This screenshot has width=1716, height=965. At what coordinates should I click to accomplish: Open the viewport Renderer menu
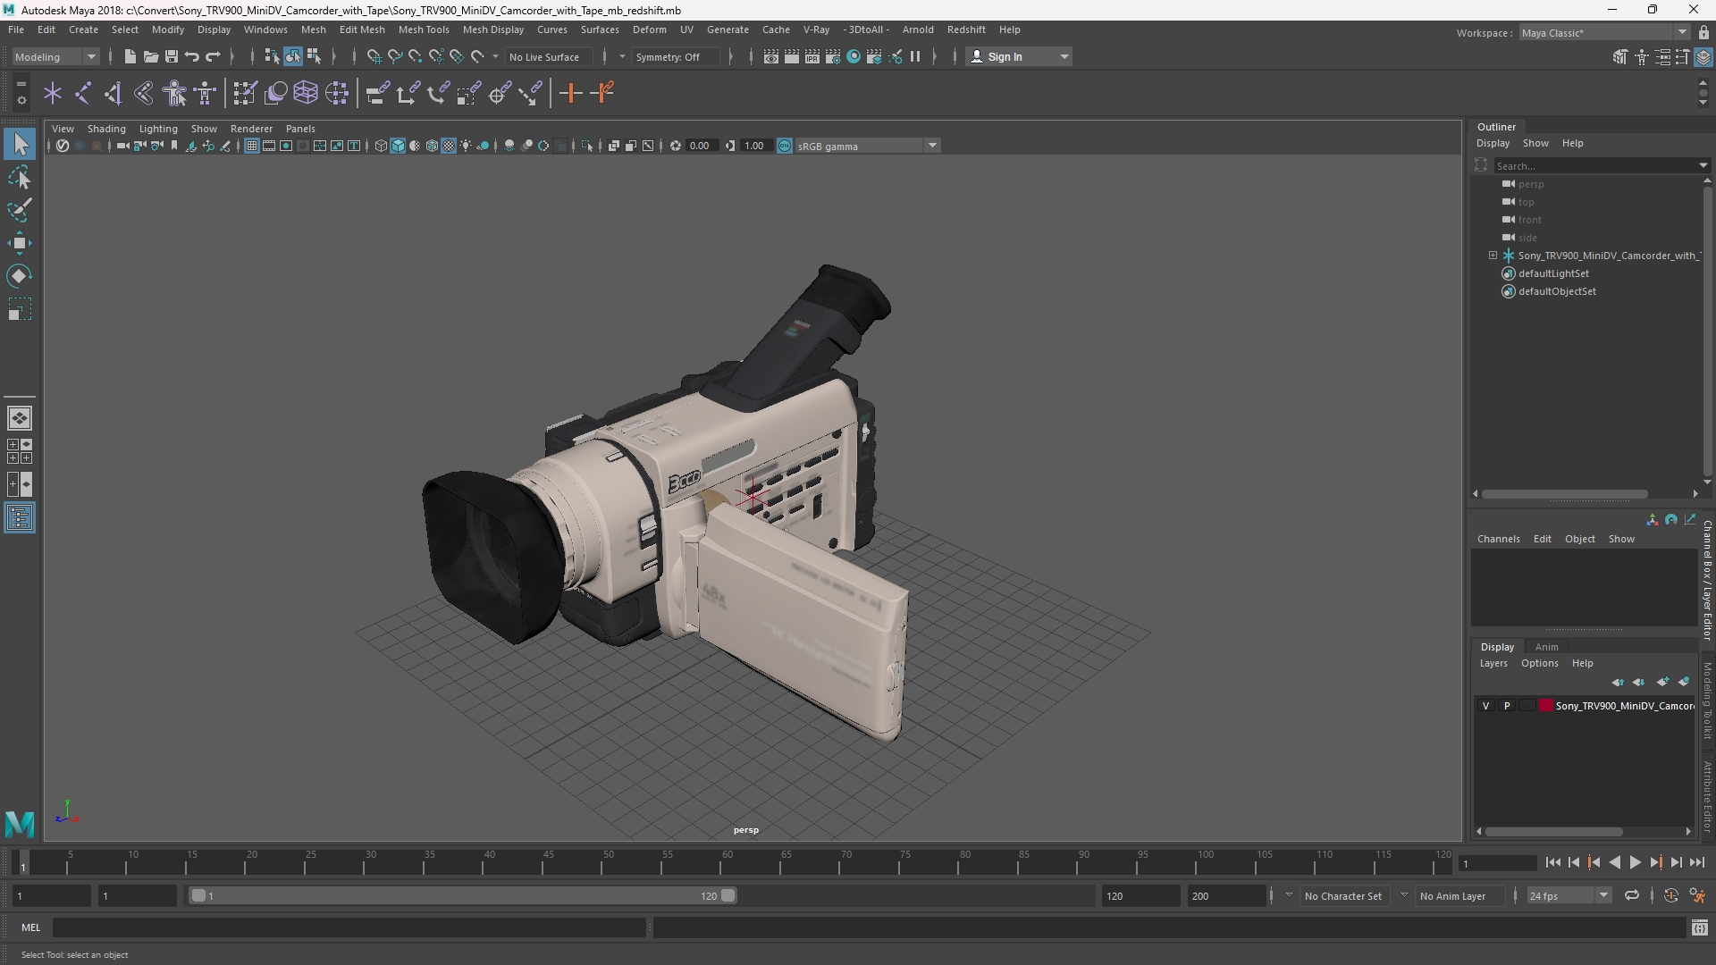tap(251, 129)
